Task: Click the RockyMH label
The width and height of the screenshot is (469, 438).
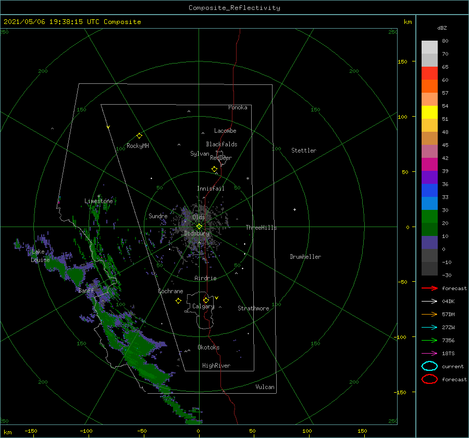Action: click(138, 146)
